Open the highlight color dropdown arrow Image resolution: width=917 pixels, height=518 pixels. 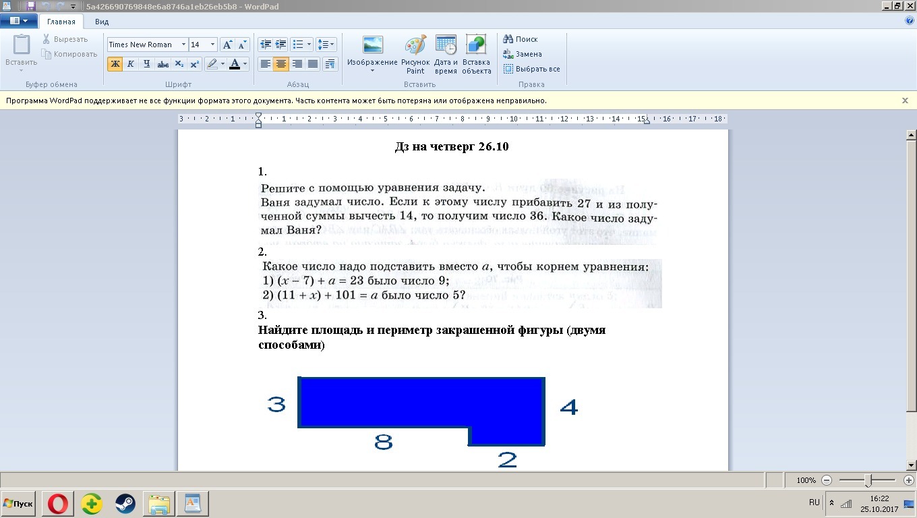[223, 64]
